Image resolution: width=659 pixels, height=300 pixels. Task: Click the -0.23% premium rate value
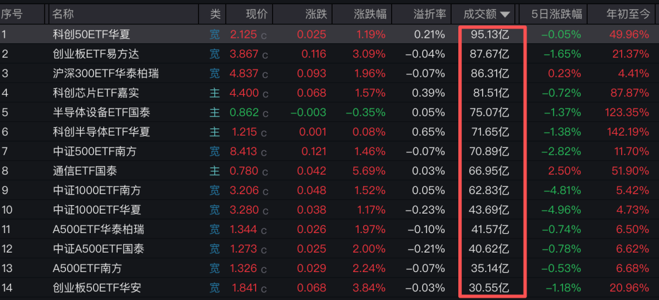point(425,210)
